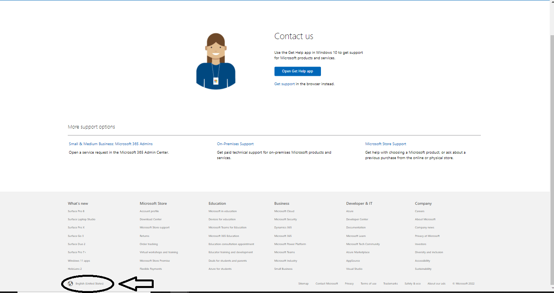The image size is (554, 293).
Task: Open Microsoft Teams under Business
Action: 285,252
